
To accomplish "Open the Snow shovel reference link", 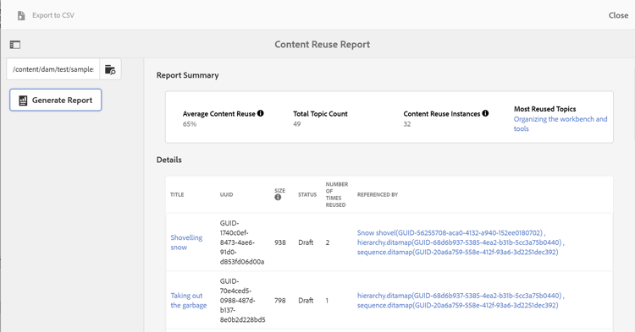I will pyautogui.click(x=450, y=233).
